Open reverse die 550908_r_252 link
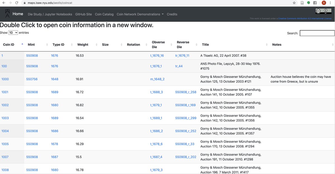The image size is (335, 174). pyautogui.click(x=186, y=131)
